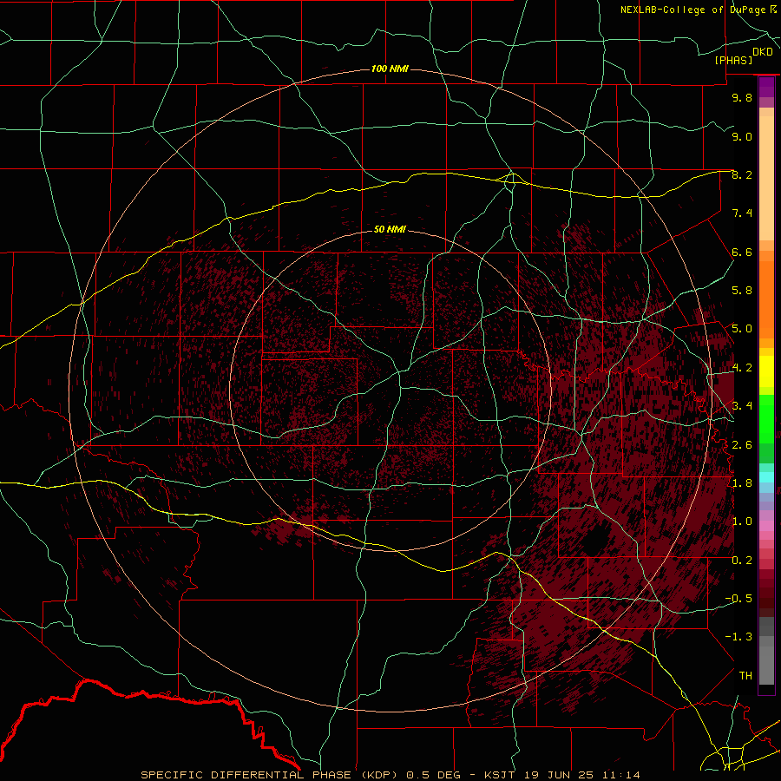Click the 19 JUN 25 date text
The width and height of the screenshot is (781, 781).
(557, 775)
